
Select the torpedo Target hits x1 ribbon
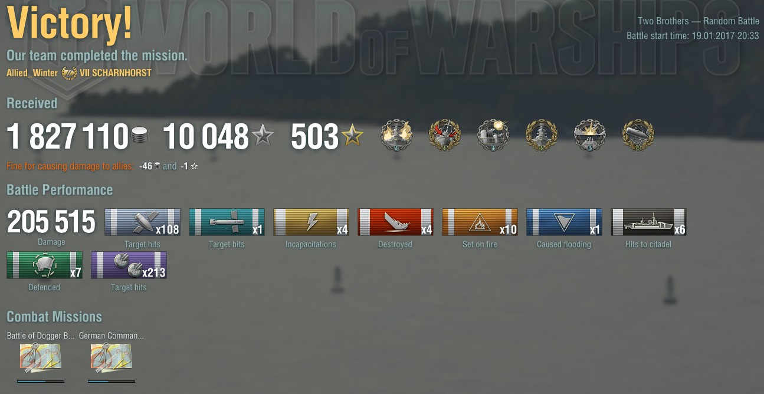(x=227, y=222)
